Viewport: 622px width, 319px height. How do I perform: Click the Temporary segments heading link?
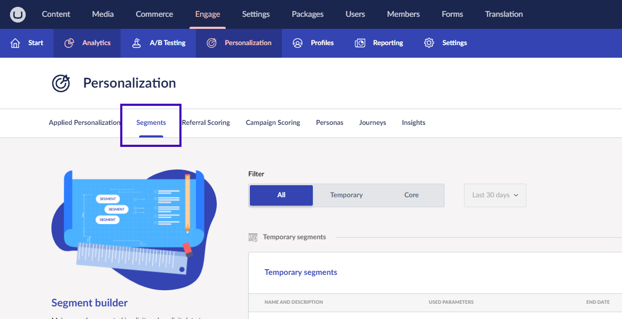[301, 272]
